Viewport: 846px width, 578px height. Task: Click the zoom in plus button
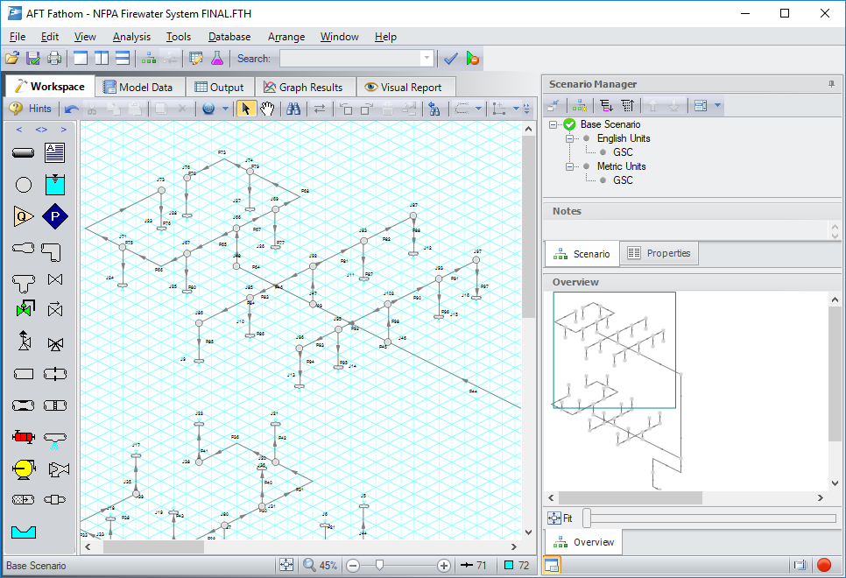(443, 565)
